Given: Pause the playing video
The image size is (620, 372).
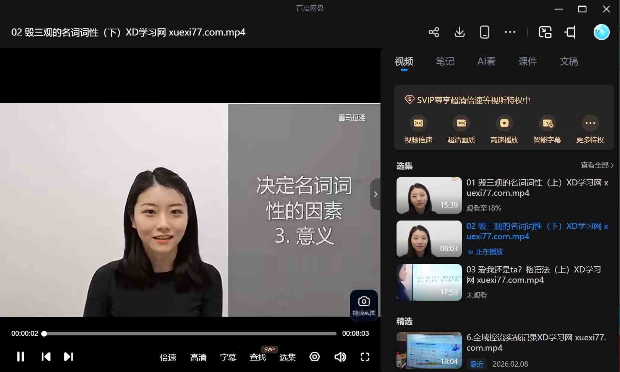Looking at the screenshot, I should [x=21, y=357].
